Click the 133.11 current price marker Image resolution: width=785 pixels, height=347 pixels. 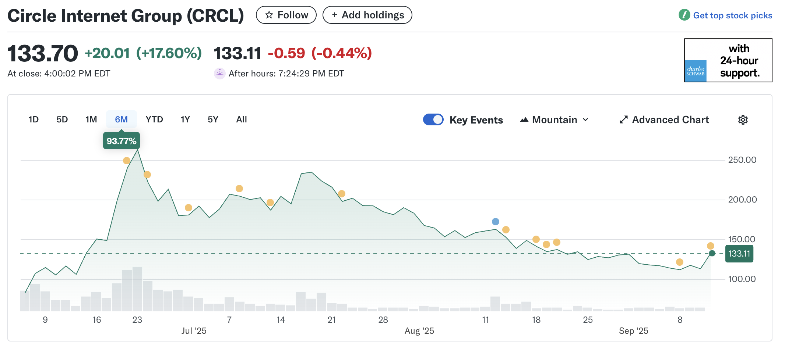click(739, 254)
